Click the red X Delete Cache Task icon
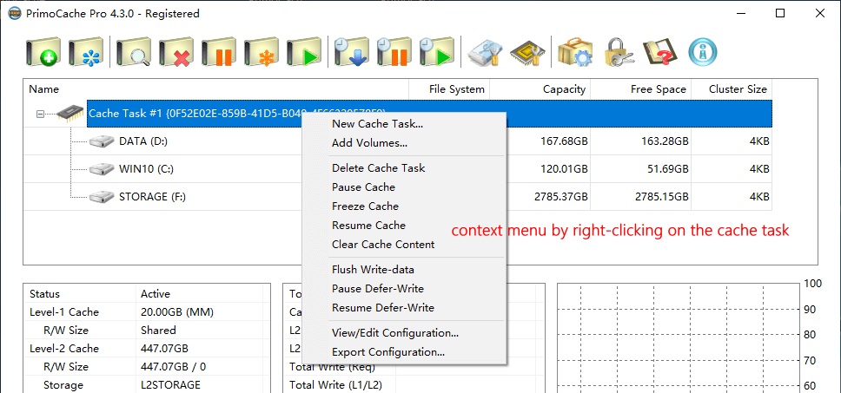 click(x=175, y=52)
